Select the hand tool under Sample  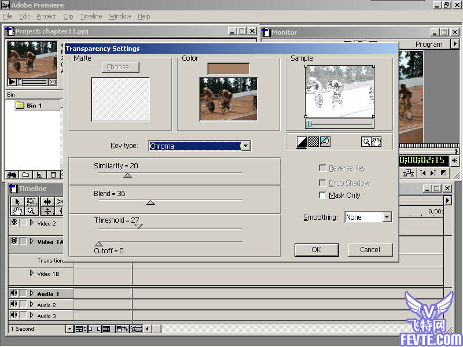(376, 142)
